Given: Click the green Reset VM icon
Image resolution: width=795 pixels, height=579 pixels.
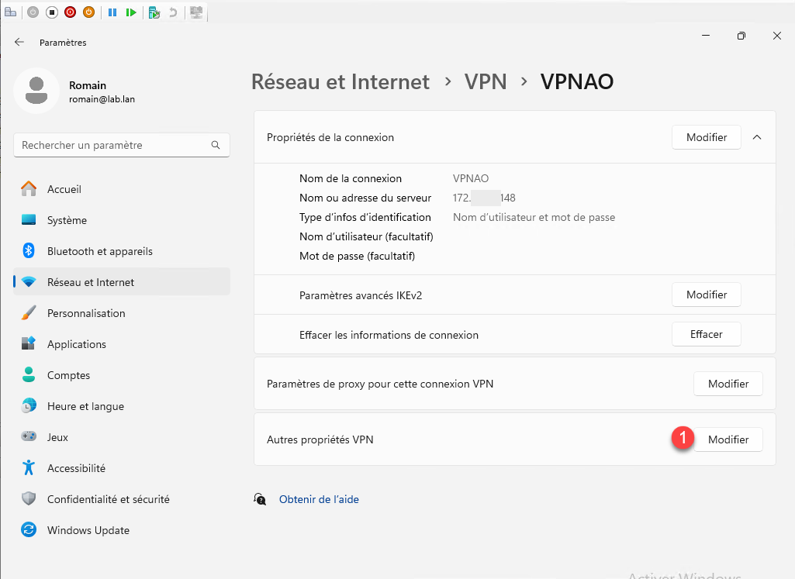Looking at the screenshot, I should click(132, 12).
